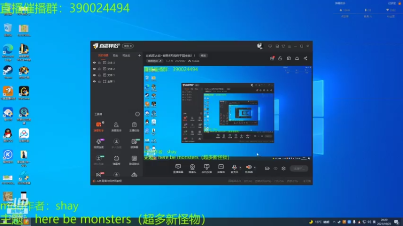Click inside the stream preview area
The width and height of the screenshot is (403, 226).
(228, 113)
